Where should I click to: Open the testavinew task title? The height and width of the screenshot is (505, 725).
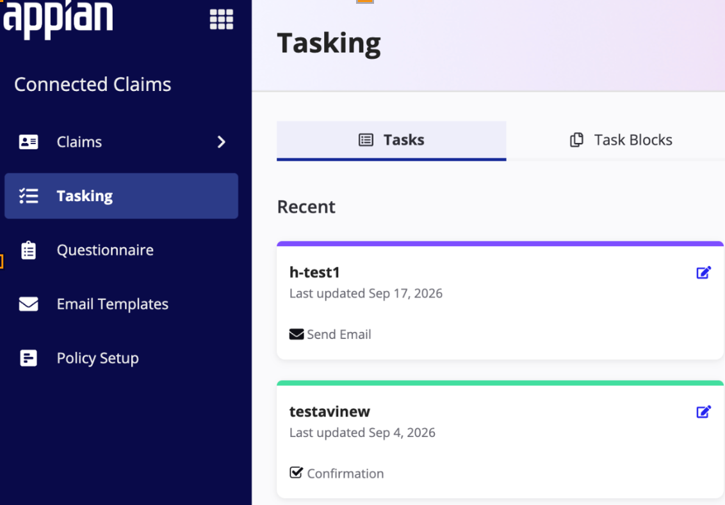(330, 411)
